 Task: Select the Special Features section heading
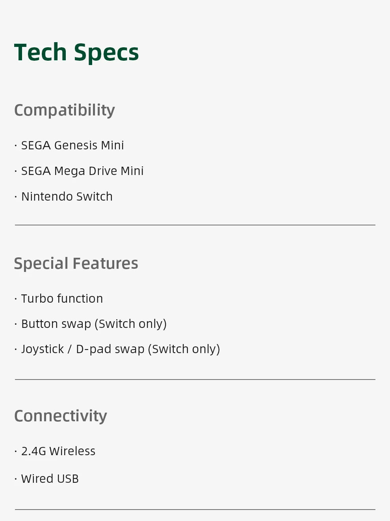76,263
